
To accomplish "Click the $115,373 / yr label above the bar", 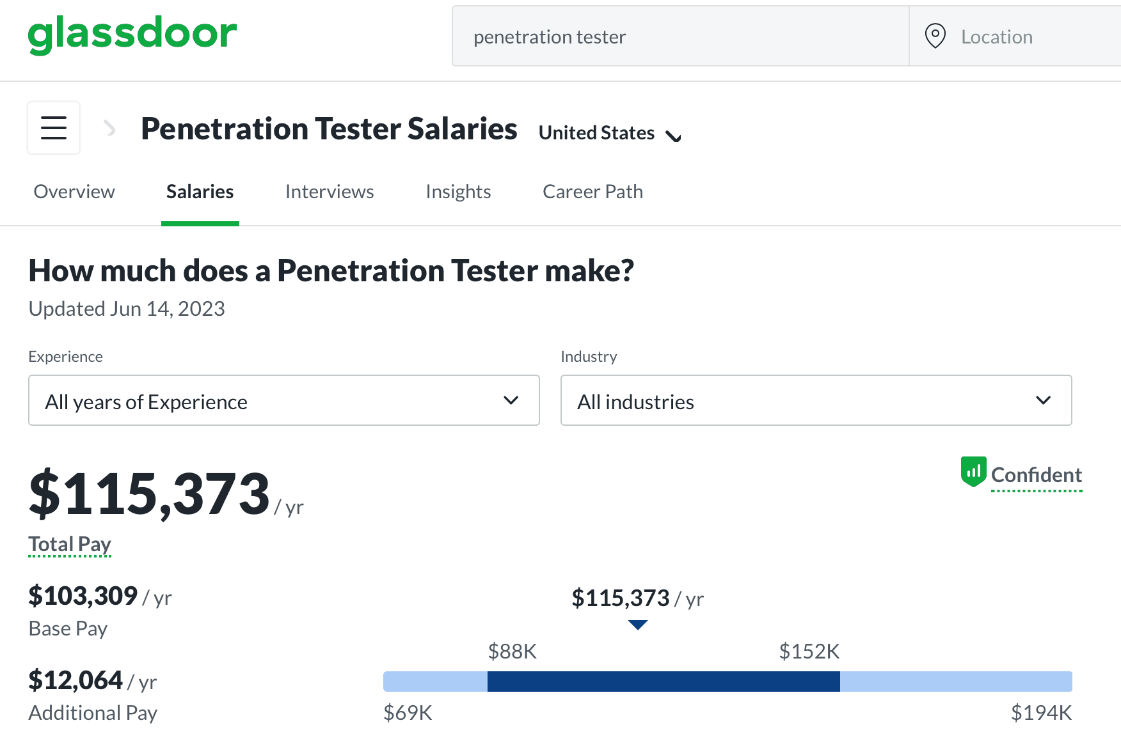I will (637, 598).
